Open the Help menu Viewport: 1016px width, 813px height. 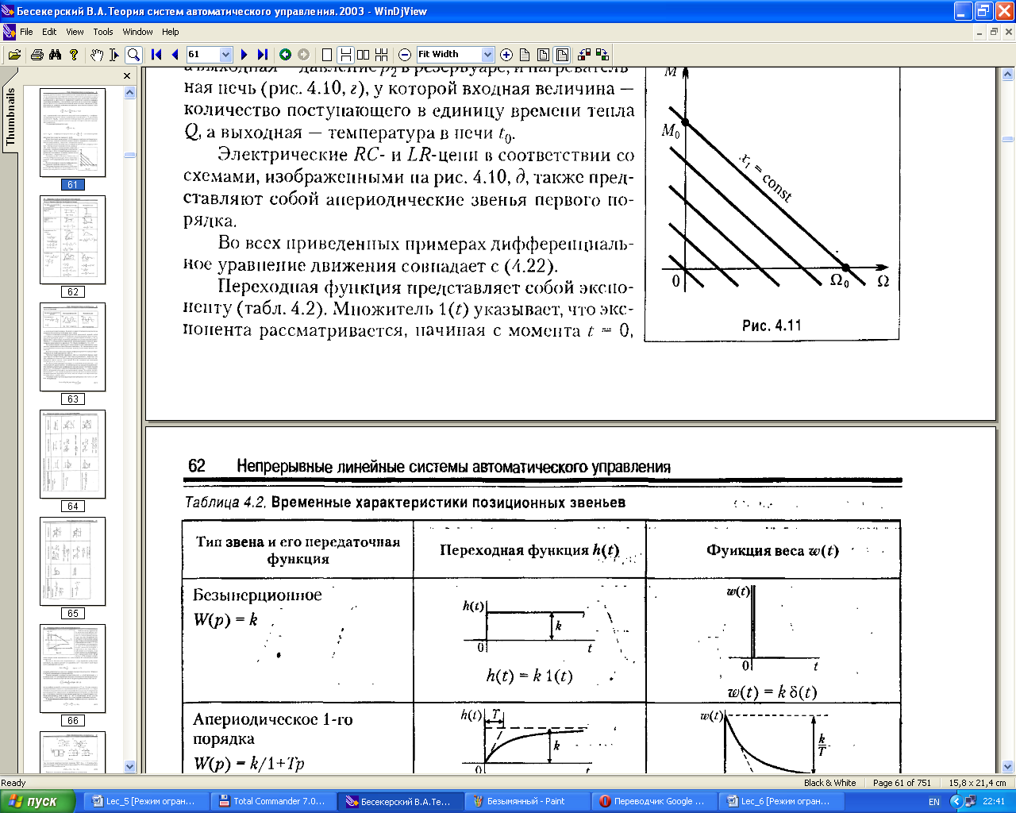click(x=171, y=32)
